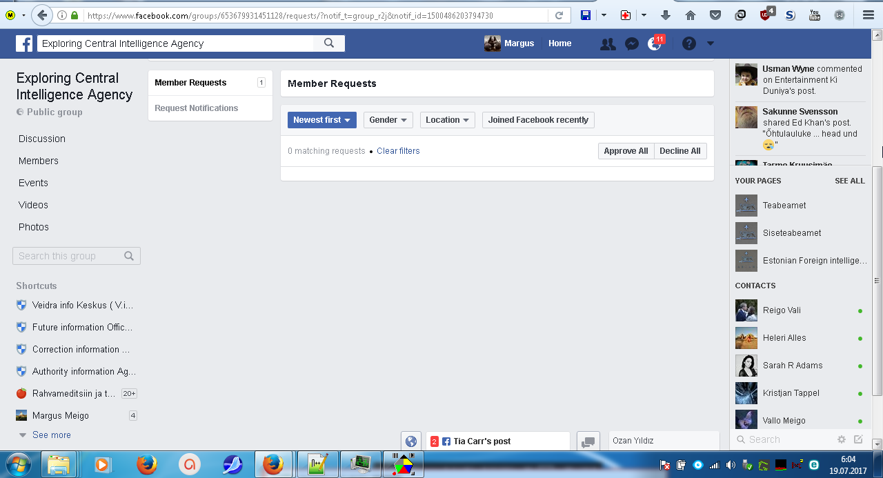This screenshot has width=883, height=478.
Task: Click the uBlock shield extension icon
Action: [766, 14]
